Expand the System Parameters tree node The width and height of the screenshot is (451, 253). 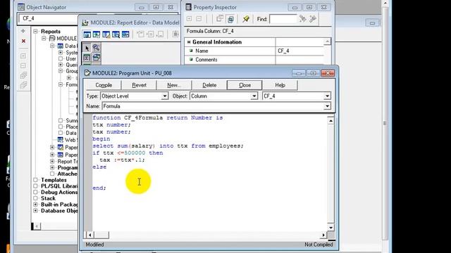pos(61,53)
